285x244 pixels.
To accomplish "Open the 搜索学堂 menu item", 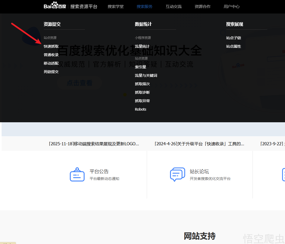I will [116, 7].
